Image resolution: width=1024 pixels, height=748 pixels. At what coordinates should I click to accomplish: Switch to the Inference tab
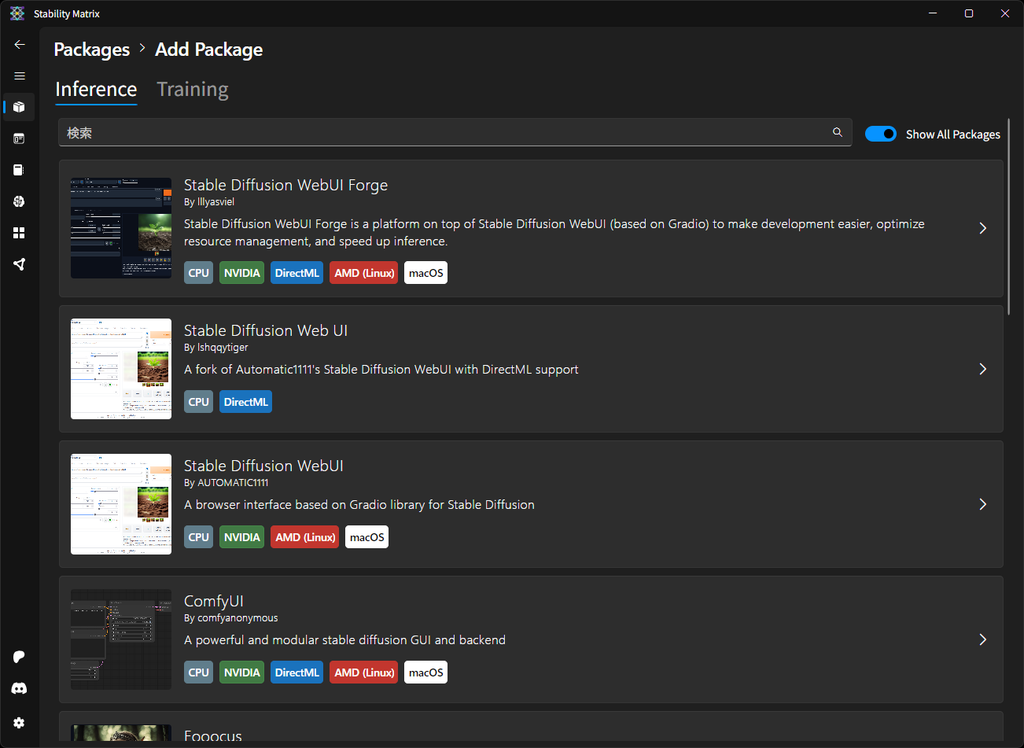96,90
